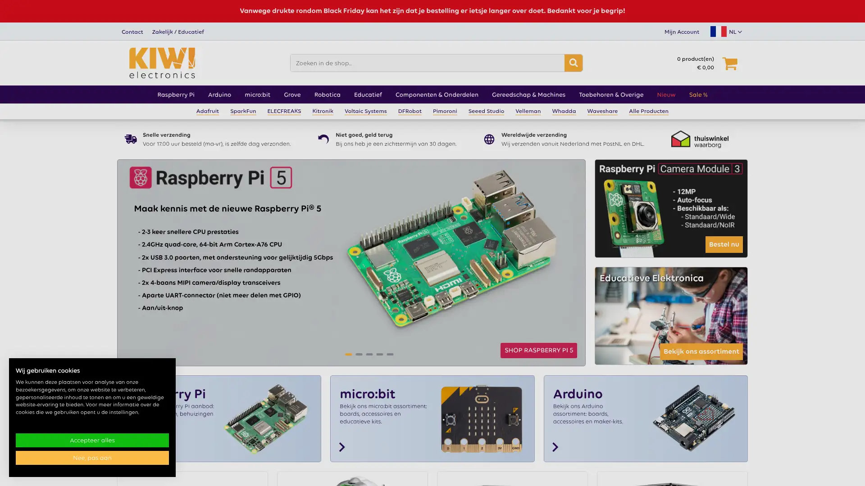This screenshot has height=486, width=865.
Task: Click the chevron arrow on the Arduino card
Action: click(555, 447)
